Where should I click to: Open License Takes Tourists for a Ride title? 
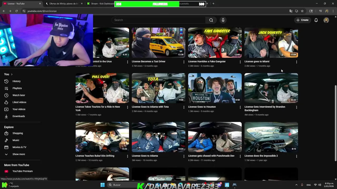[x=98, y=108]
